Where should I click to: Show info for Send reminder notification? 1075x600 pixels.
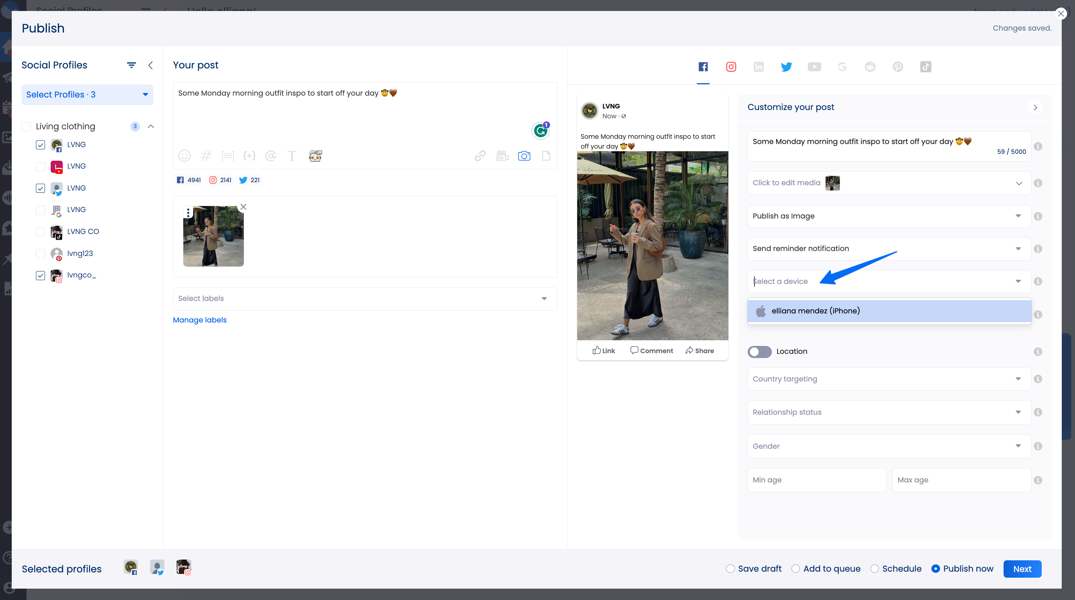tap(1038, 249)
